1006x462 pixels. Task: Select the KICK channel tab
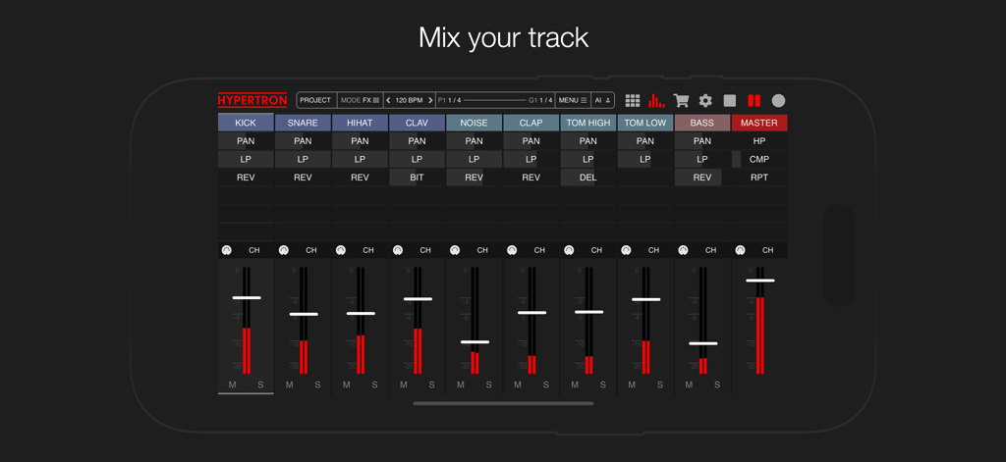point(246,123)
